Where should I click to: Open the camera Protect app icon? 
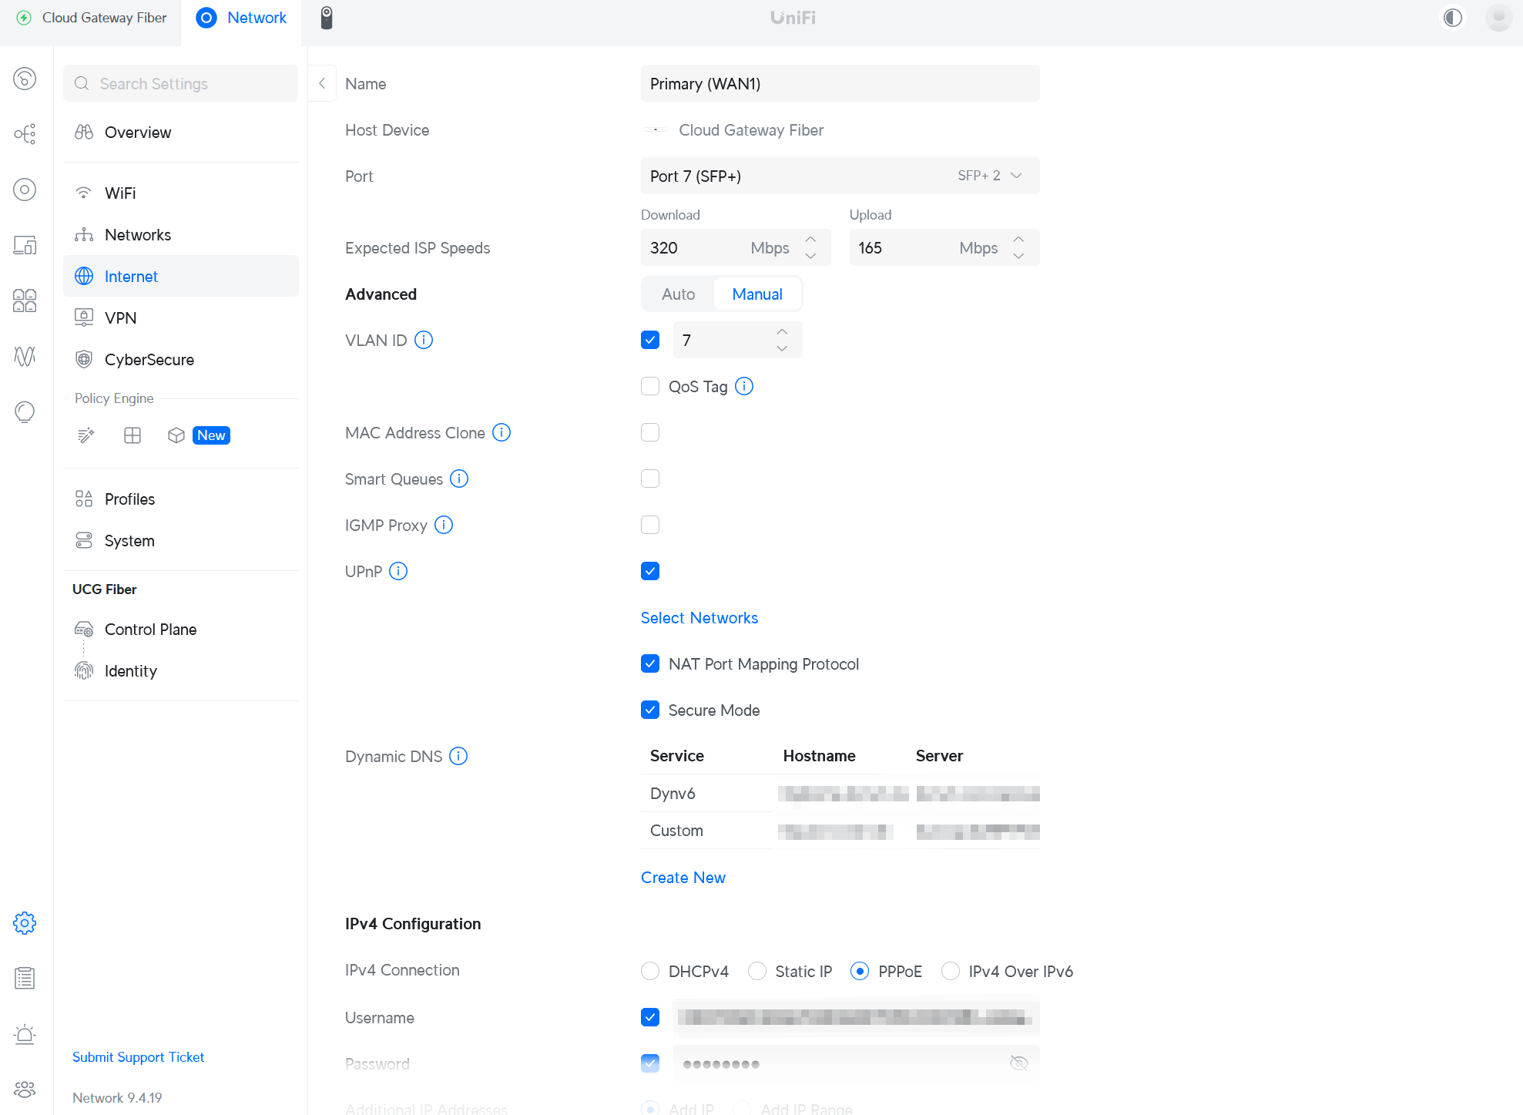click(327, 18)
